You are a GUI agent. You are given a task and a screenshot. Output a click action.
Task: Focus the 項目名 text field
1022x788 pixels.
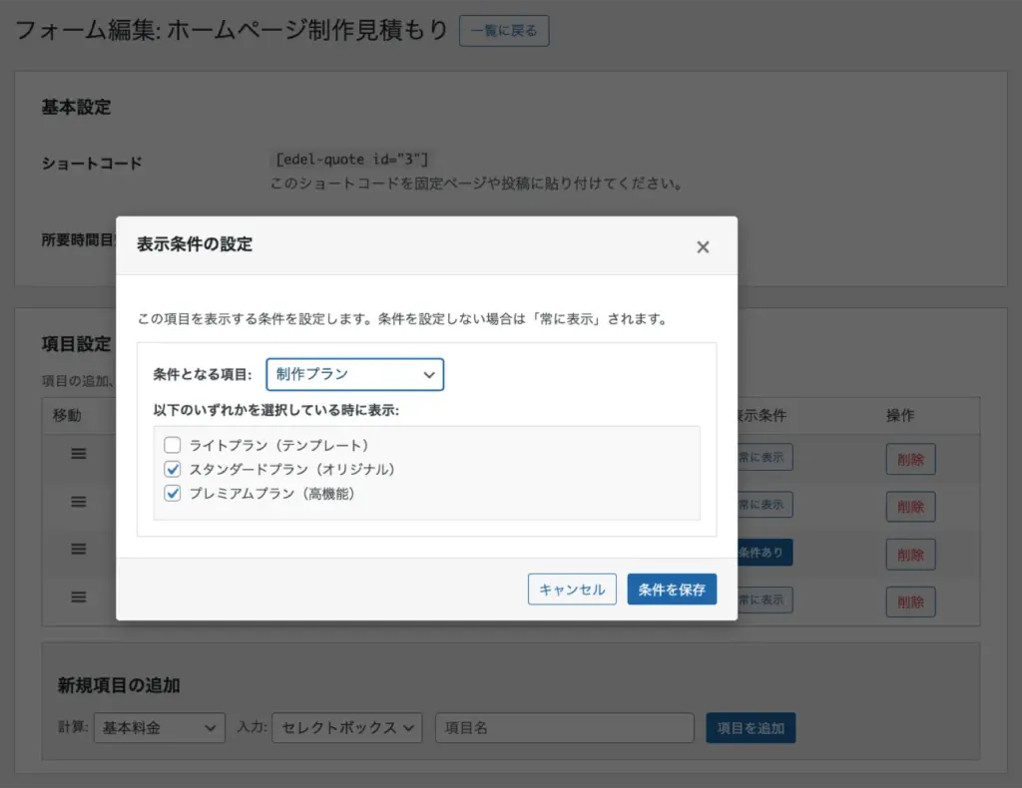[x=564, y=728]
